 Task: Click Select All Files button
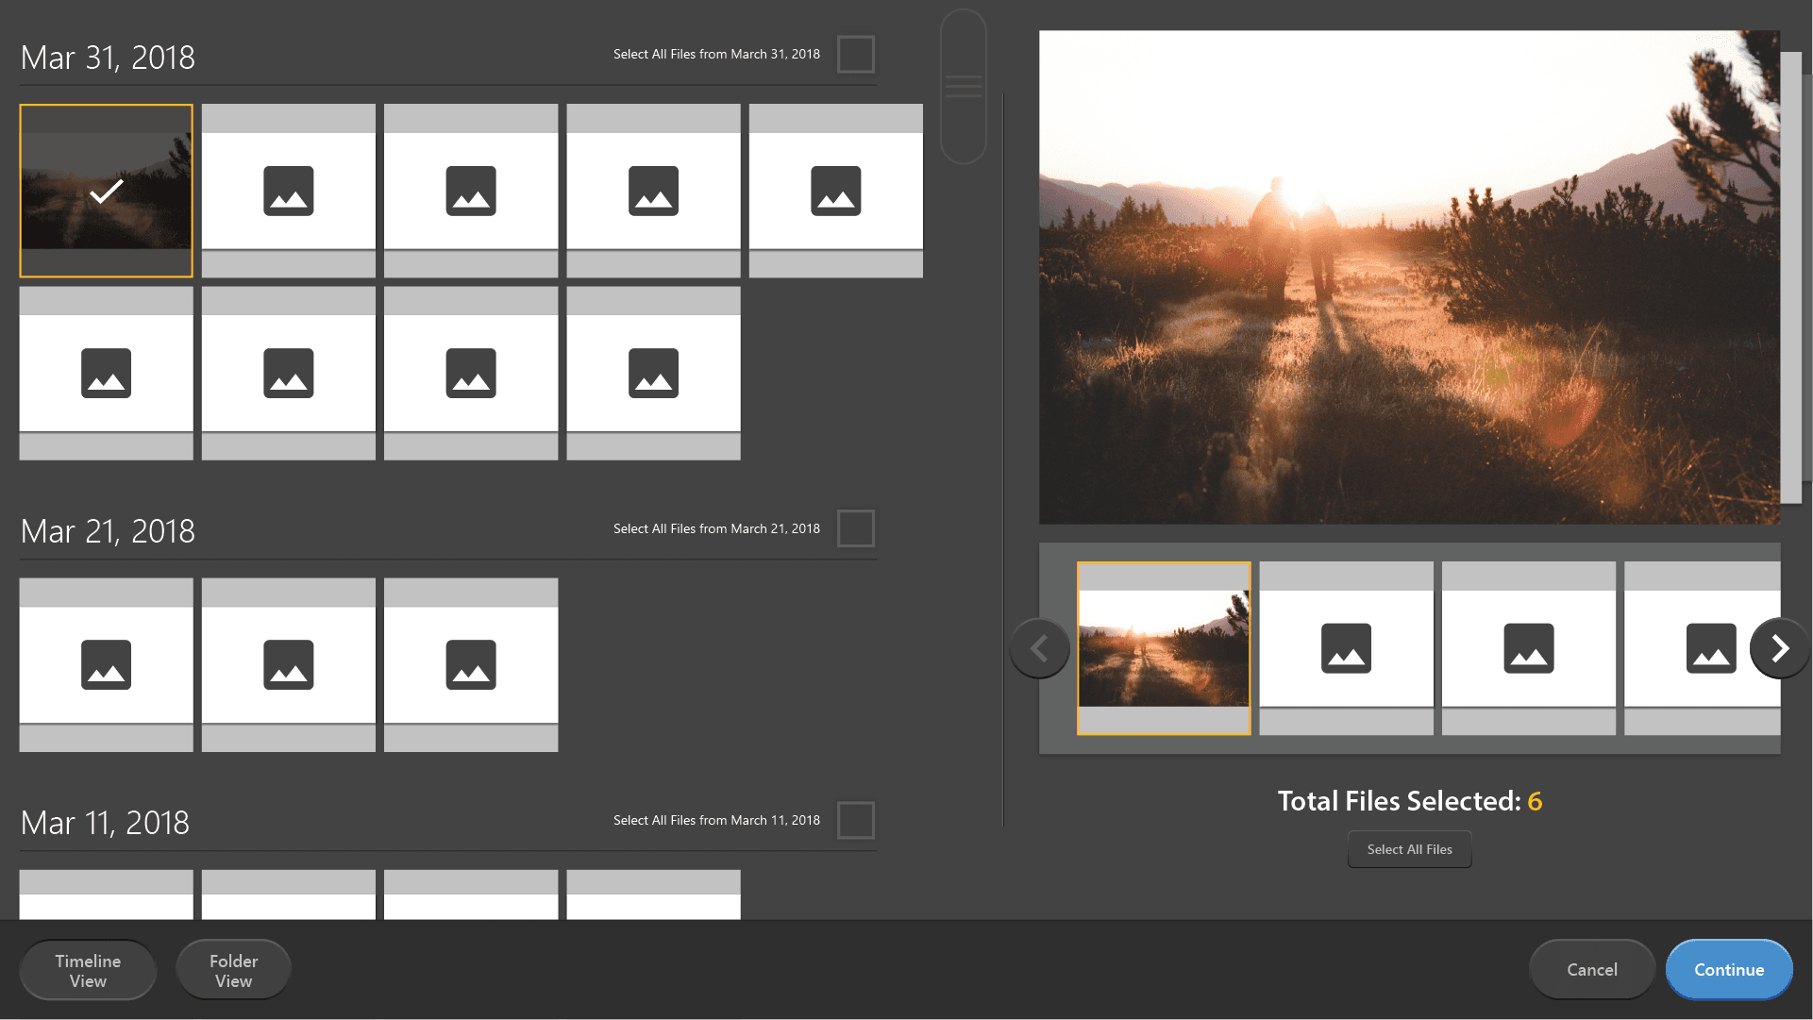[1409, 849]
